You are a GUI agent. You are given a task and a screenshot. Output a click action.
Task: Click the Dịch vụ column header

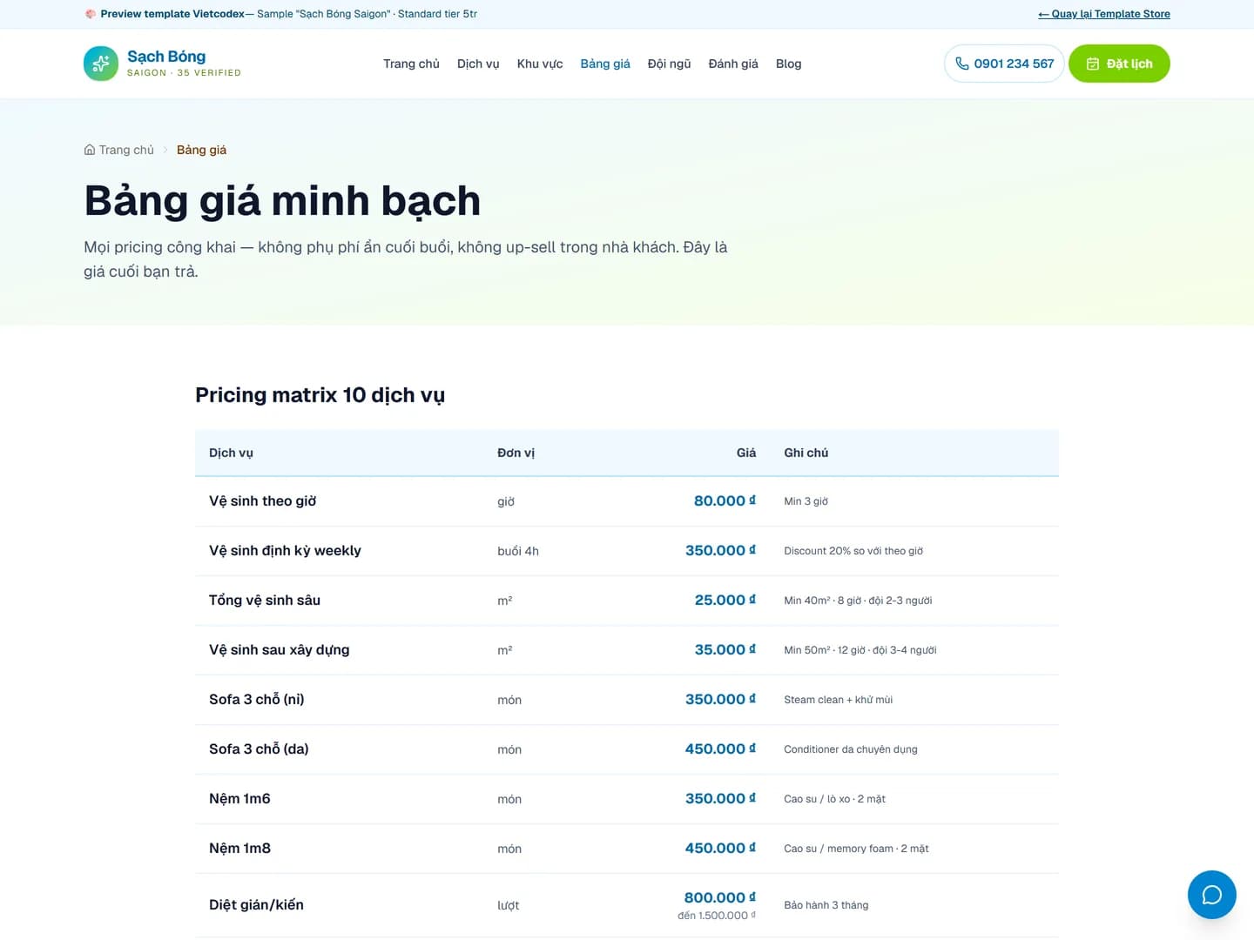[231, 453]
